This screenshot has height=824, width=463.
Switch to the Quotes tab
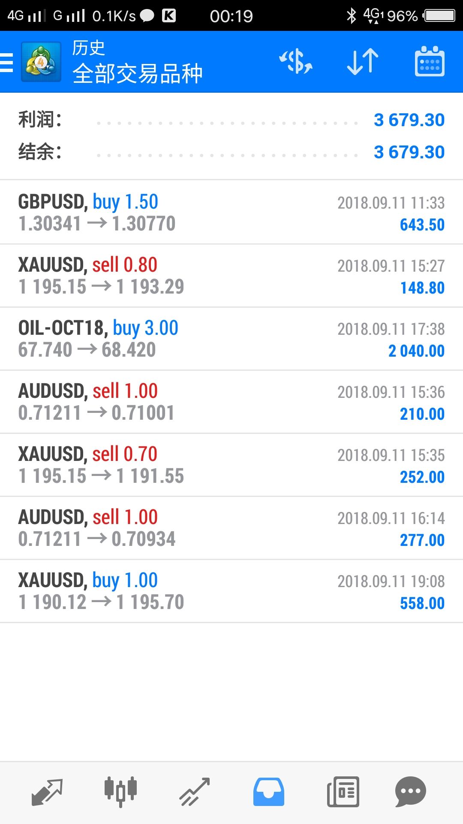click(x=47, y=791)
